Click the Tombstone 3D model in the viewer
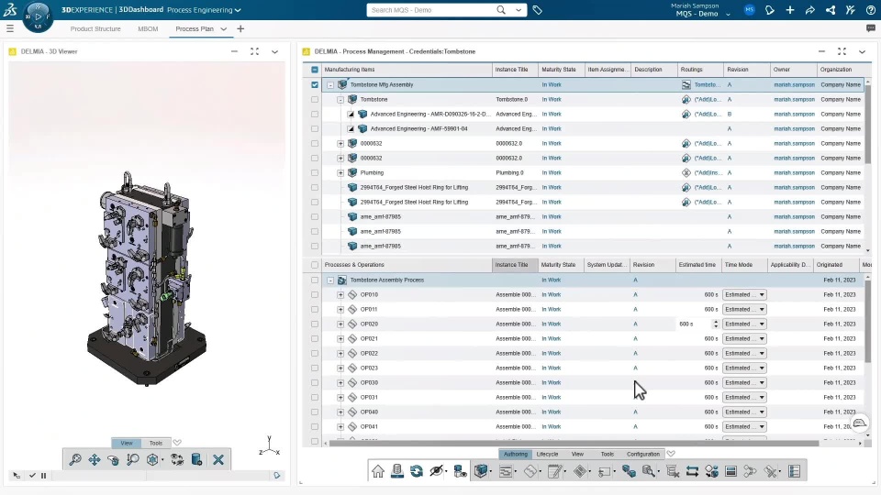The width and height of the screenshot is (881, 495). pyautogui.click(x=147, y=279)
